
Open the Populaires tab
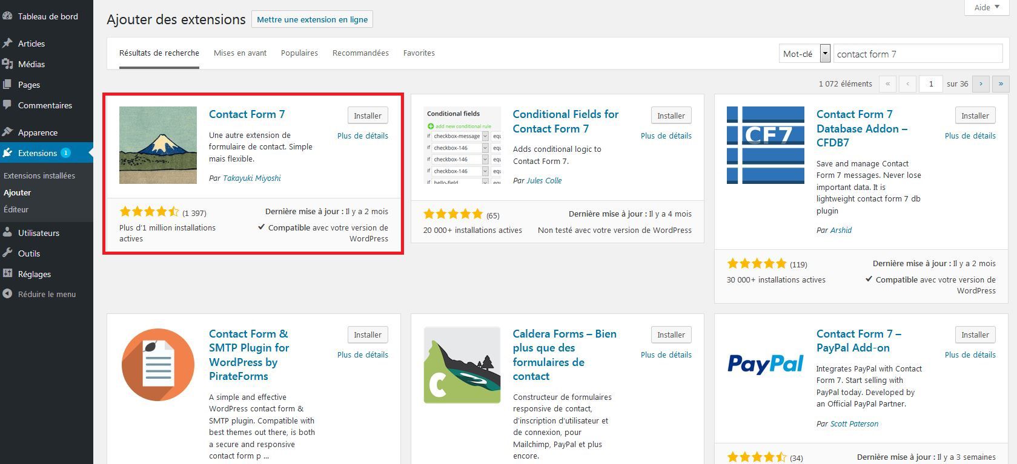299,53
